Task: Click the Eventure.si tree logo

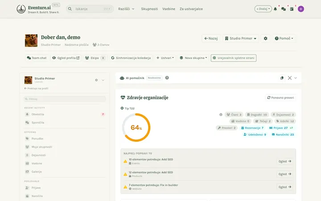Action: click(x=21, y=9)
